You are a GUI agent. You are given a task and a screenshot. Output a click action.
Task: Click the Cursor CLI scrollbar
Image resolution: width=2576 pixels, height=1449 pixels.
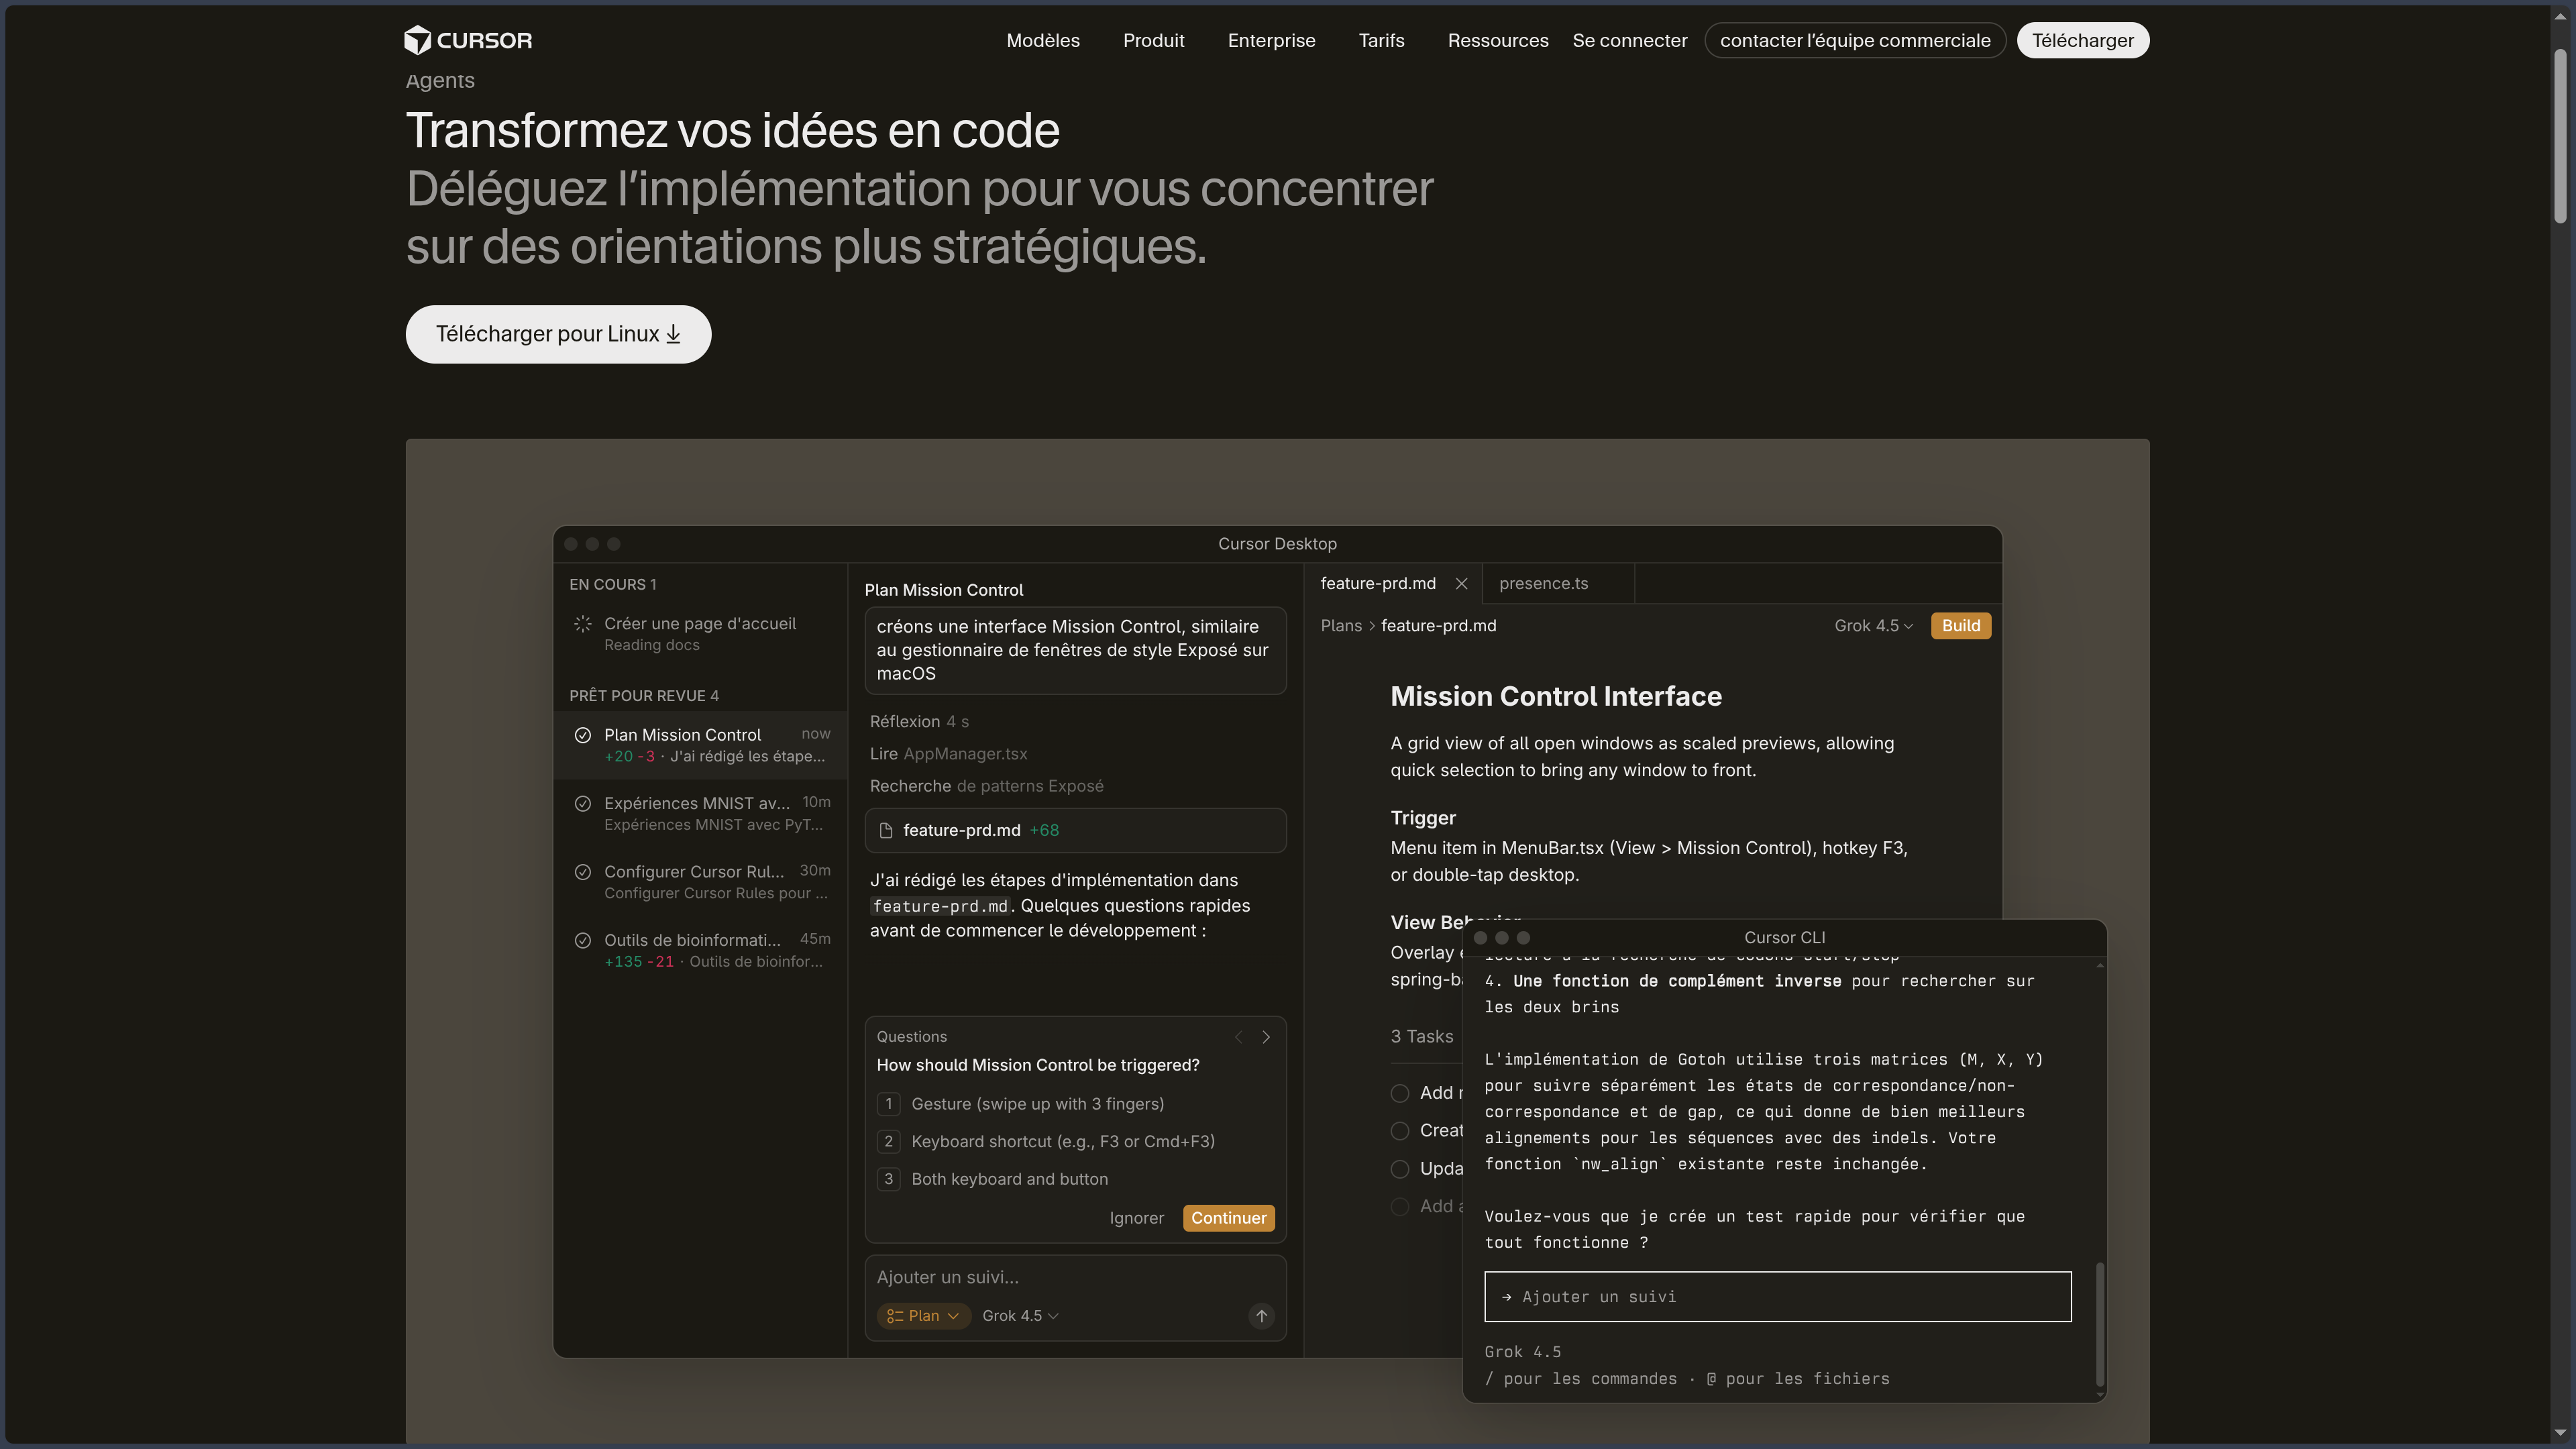tap(2099, 1325)
